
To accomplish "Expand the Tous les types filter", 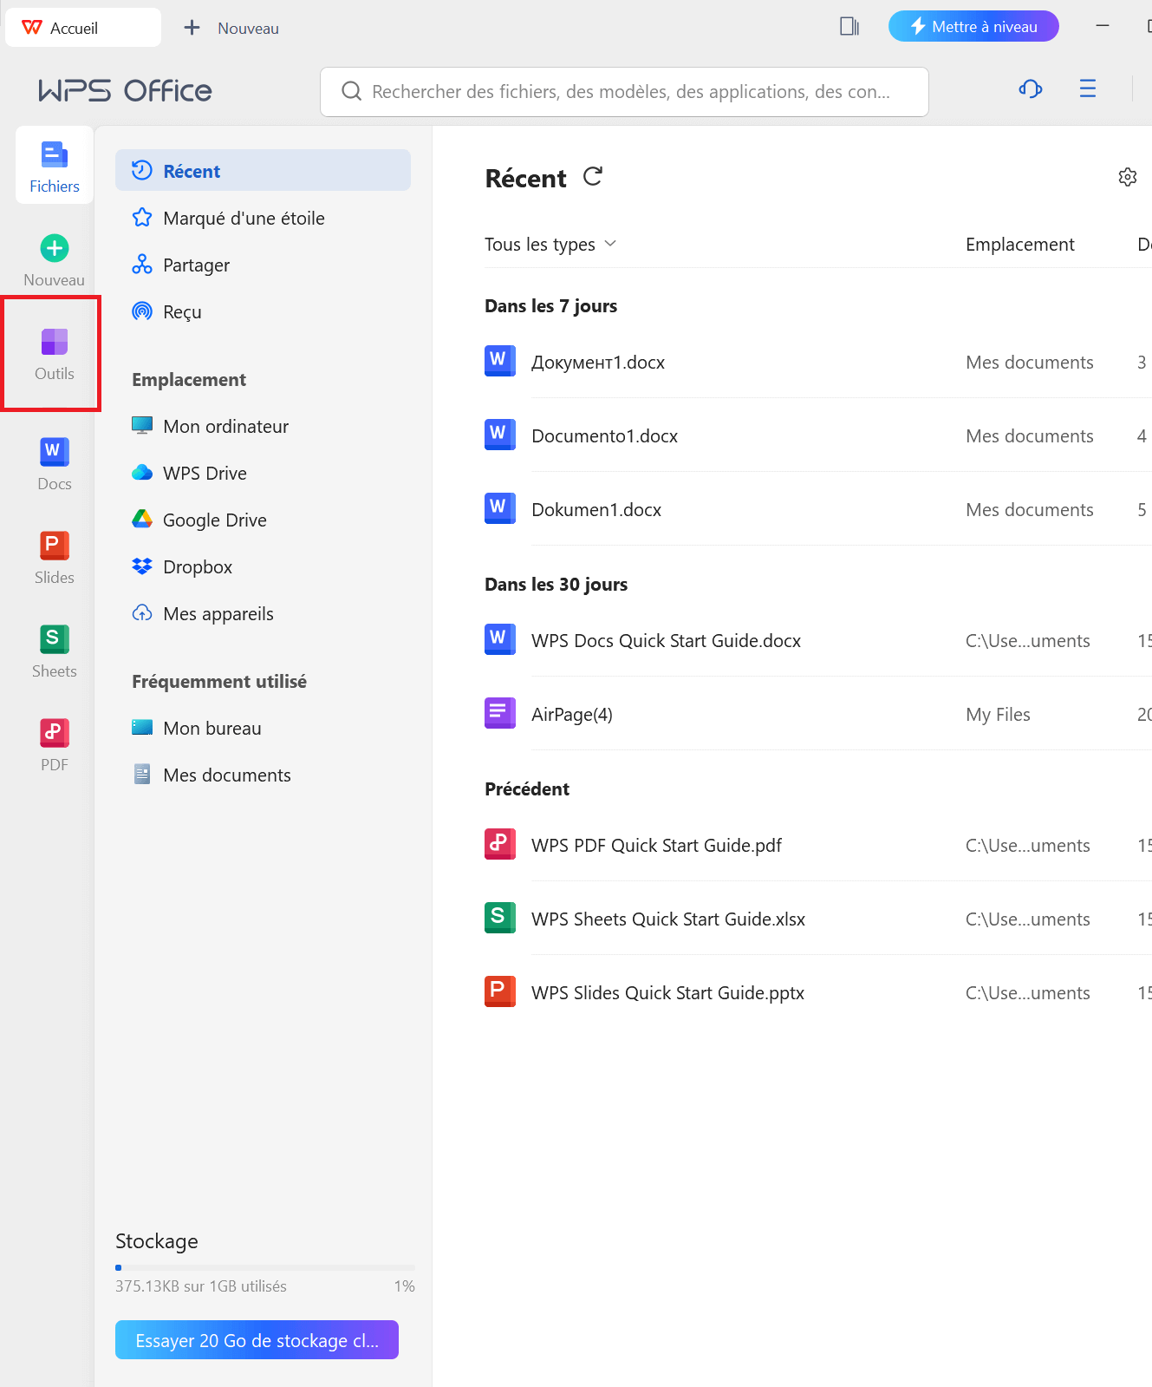I will (550, 245).
